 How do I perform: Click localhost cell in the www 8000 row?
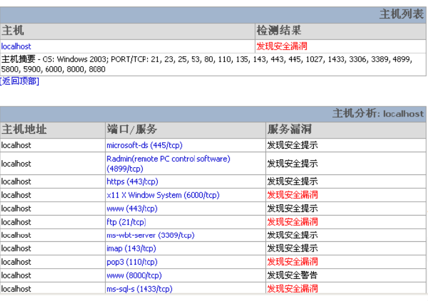(16, 275)
